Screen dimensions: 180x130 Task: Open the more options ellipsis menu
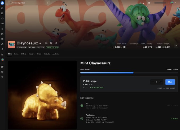60,43
